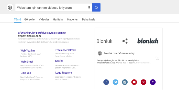Click the https://bionluk.com URL text

click(x=29, y=36)
